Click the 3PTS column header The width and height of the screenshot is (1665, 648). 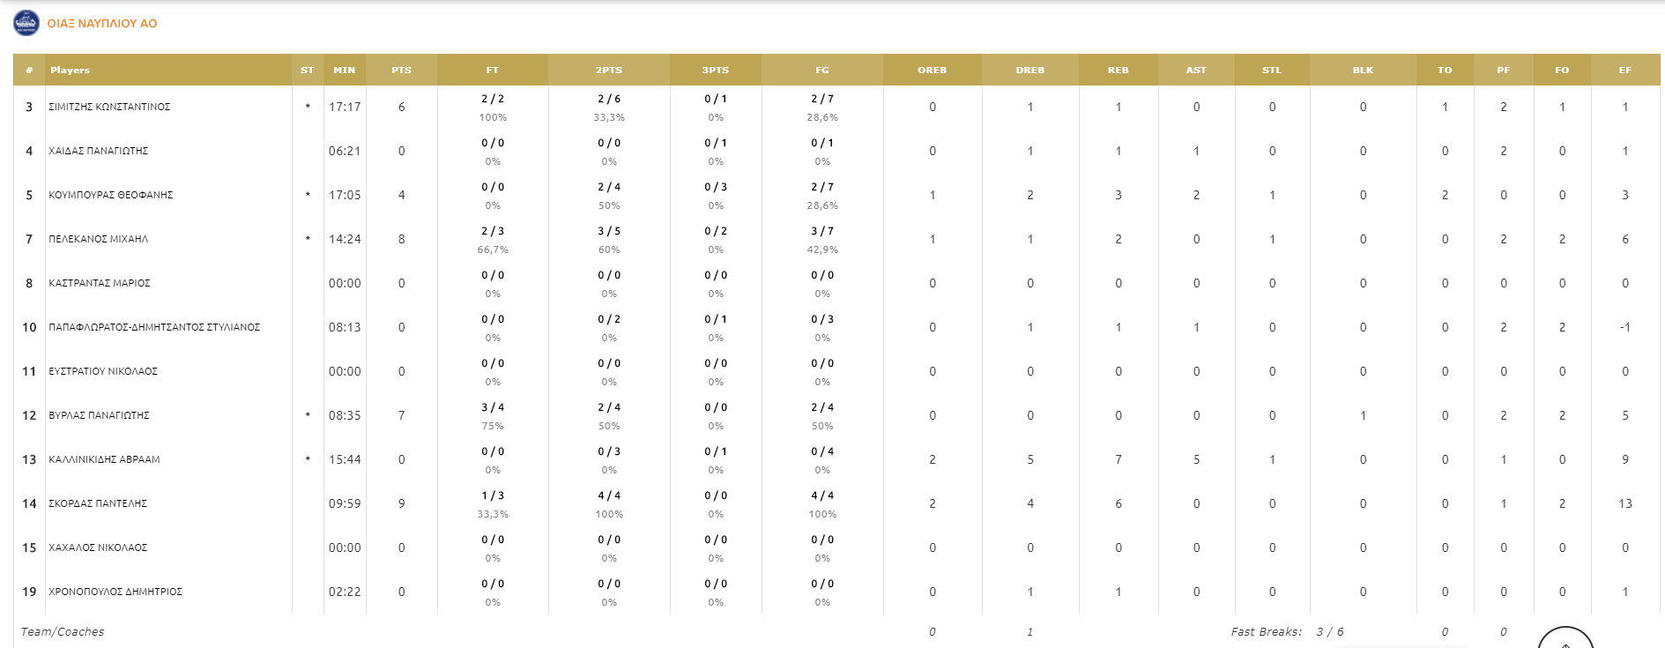716,70
